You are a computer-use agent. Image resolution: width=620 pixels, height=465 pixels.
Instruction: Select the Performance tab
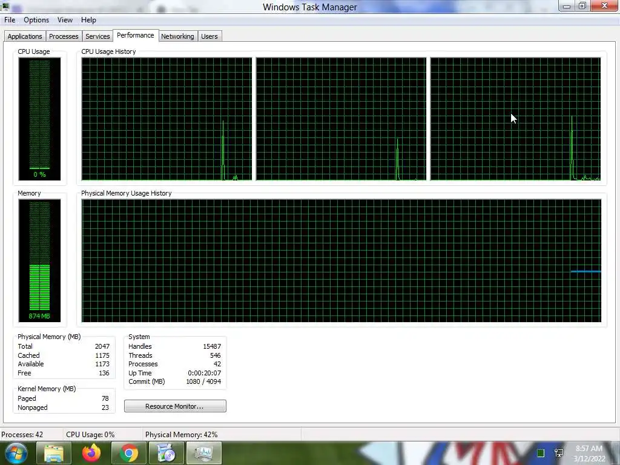click(136, 35)
